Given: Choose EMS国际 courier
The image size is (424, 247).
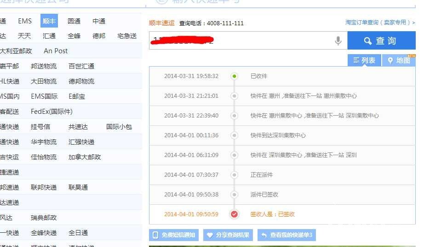Looking at the screenshot, I should (44, 96).
